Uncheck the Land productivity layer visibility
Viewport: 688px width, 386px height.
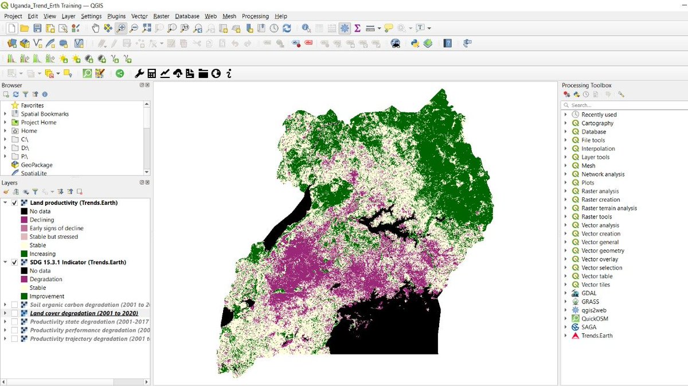15,203
